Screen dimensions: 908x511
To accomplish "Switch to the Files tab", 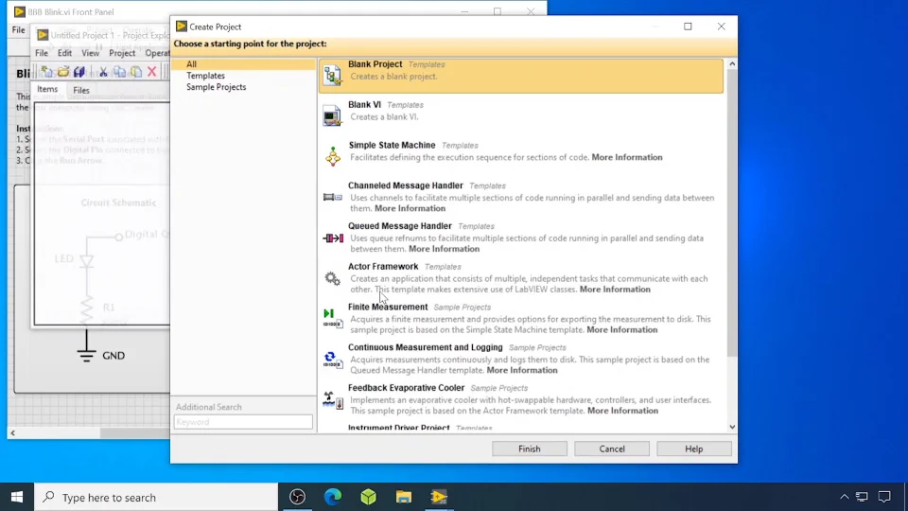I will 81,90.
